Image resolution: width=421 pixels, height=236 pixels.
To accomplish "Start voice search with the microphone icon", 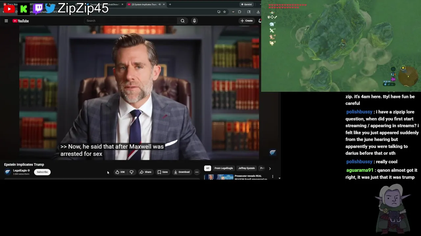I will point(194,21).
